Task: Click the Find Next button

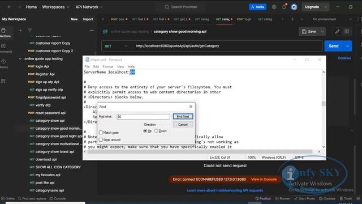Action: [x=183, y=117]
